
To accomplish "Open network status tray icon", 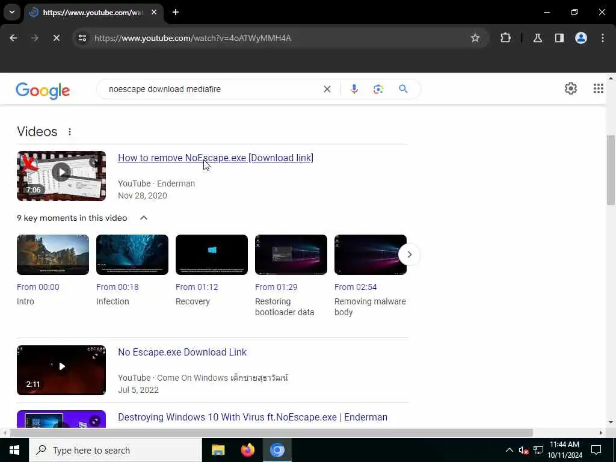I will pos(538,450).
